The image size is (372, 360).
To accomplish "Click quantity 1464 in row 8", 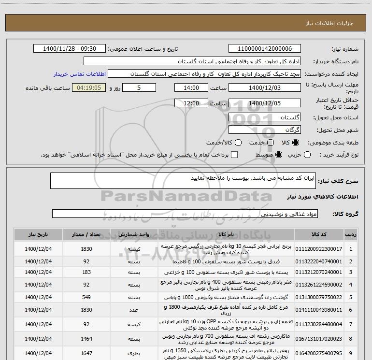I will pyautogui.click(x=86, y=339).
